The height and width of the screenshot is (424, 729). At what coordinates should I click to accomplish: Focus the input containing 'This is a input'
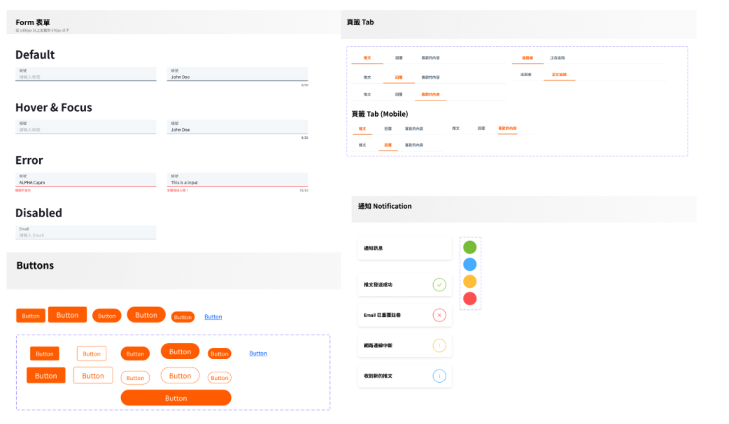pos(238,180)
